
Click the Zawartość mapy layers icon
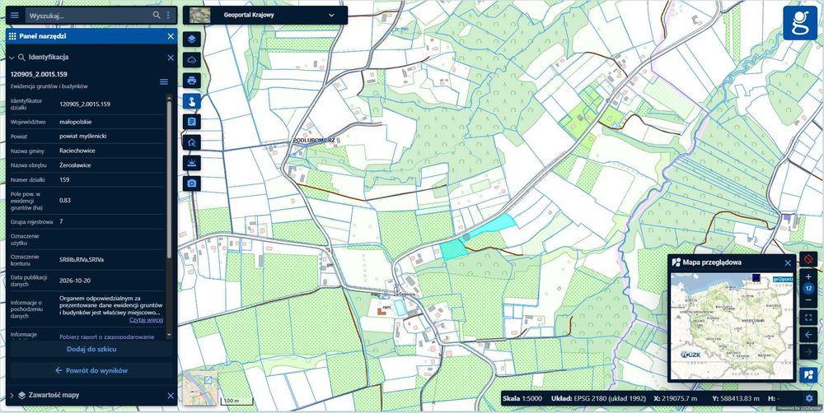(x=22, y=395)
